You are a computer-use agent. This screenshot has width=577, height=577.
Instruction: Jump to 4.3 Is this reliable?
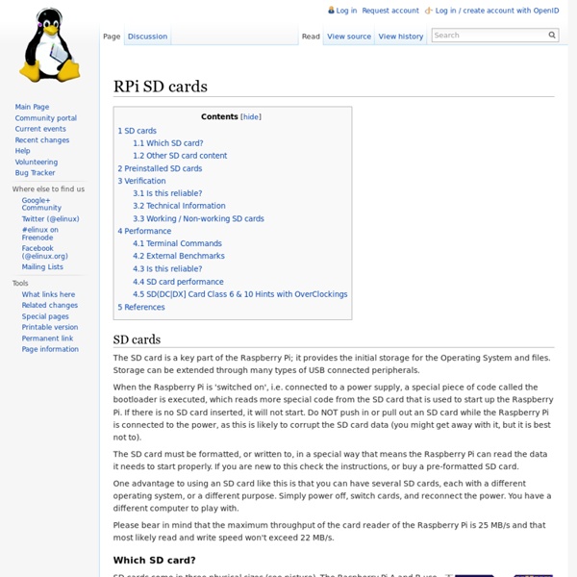pos(167,269)
